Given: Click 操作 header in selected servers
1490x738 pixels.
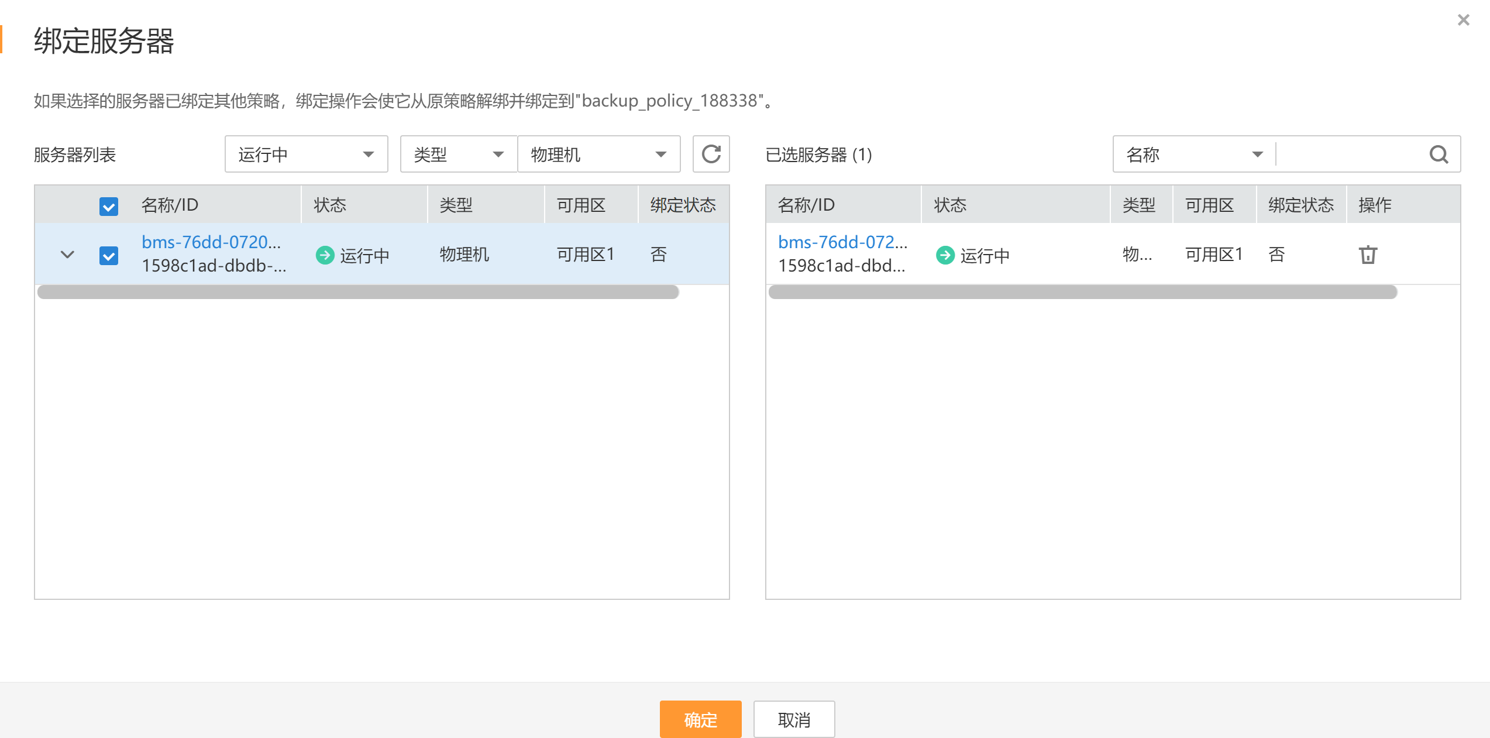Looking at the screenshot, I should pyautogui.click(x=1375, y=205).
